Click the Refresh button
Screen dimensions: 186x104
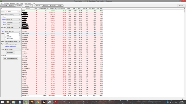click(181, 6)
